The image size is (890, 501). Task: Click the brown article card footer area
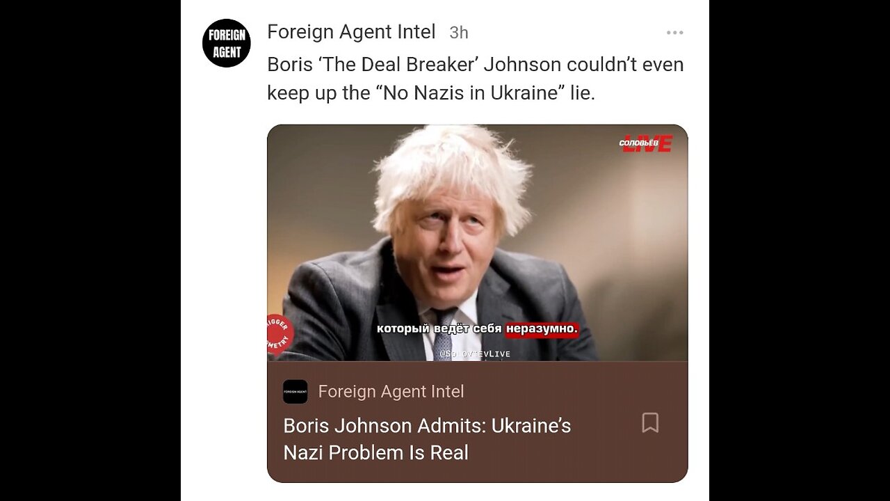tap(477, 422)
